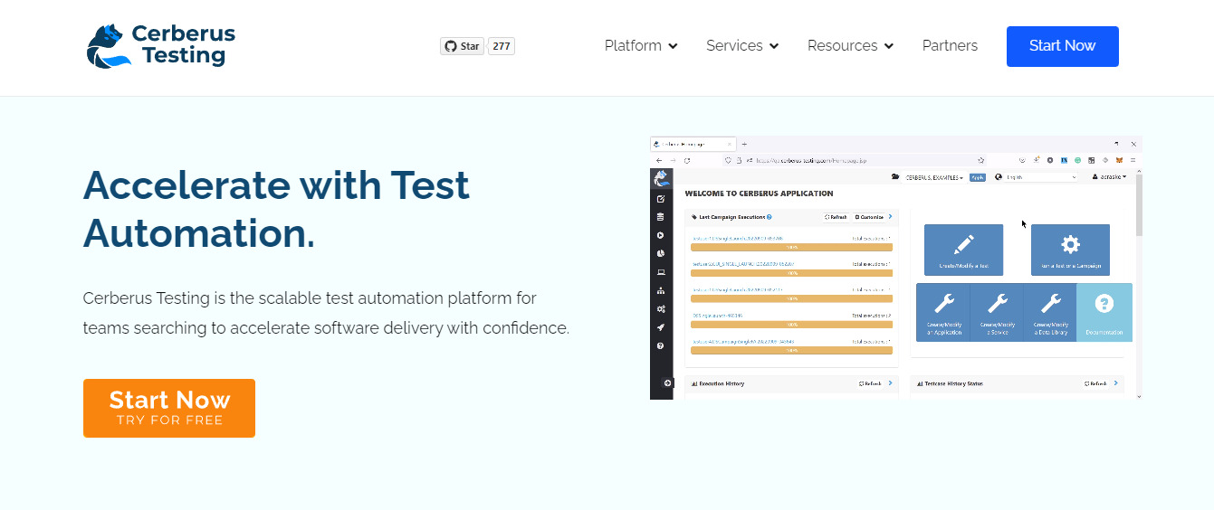Click the 'WELCOME TO CERBERUS APPLICATION' heading in demo
The image size is (1214, 510).
(x=759, y=194)
